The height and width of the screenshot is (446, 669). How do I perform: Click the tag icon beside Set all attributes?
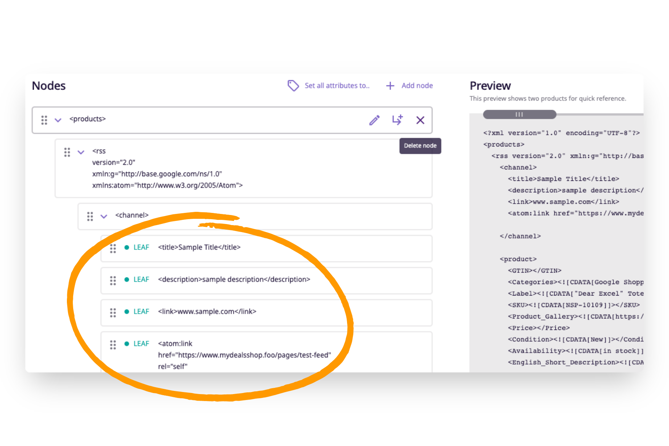click(293, 85)
